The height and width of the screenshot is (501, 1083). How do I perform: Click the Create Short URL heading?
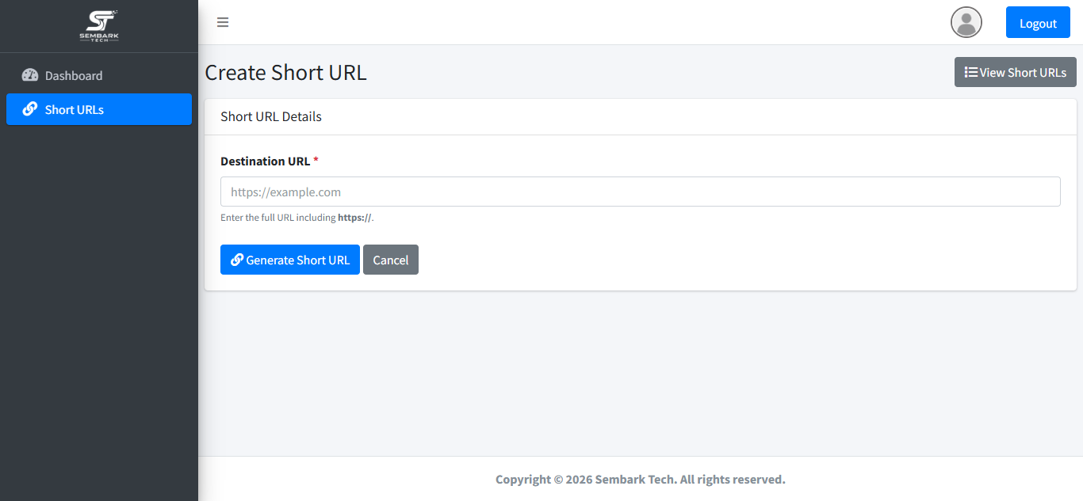click(285, 72)
